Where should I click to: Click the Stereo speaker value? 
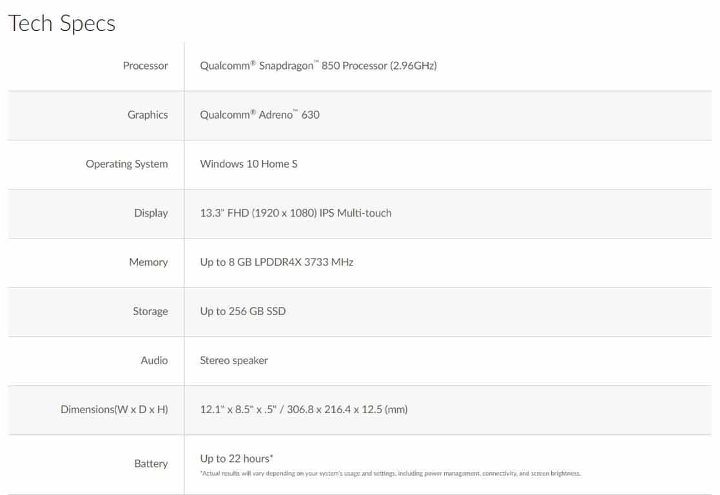click(x=234, y=360)
